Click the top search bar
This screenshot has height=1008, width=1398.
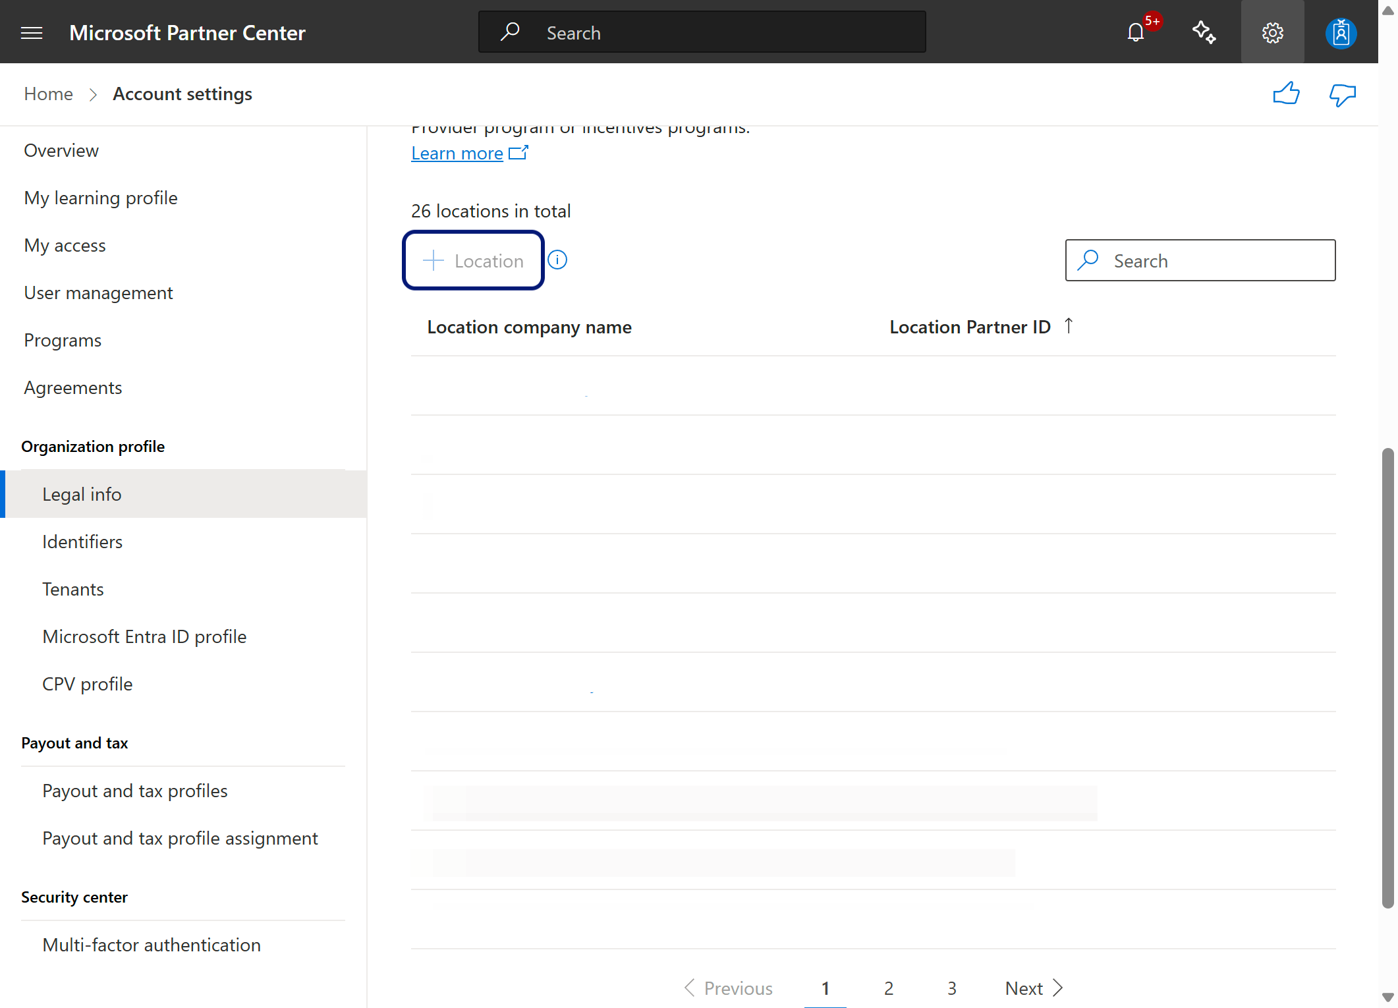click(702, 32)
